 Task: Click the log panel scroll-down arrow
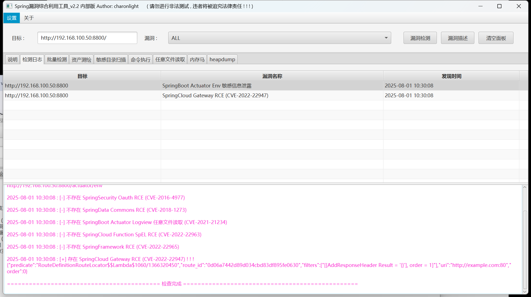pyautogui.click(x=524, y=292)
